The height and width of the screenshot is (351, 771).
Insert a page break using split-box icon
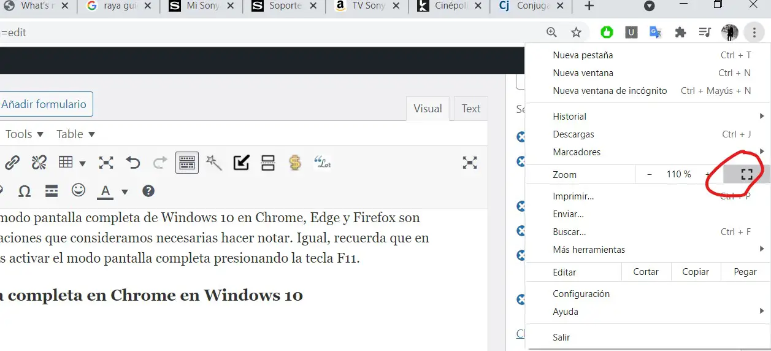[268, 163]
